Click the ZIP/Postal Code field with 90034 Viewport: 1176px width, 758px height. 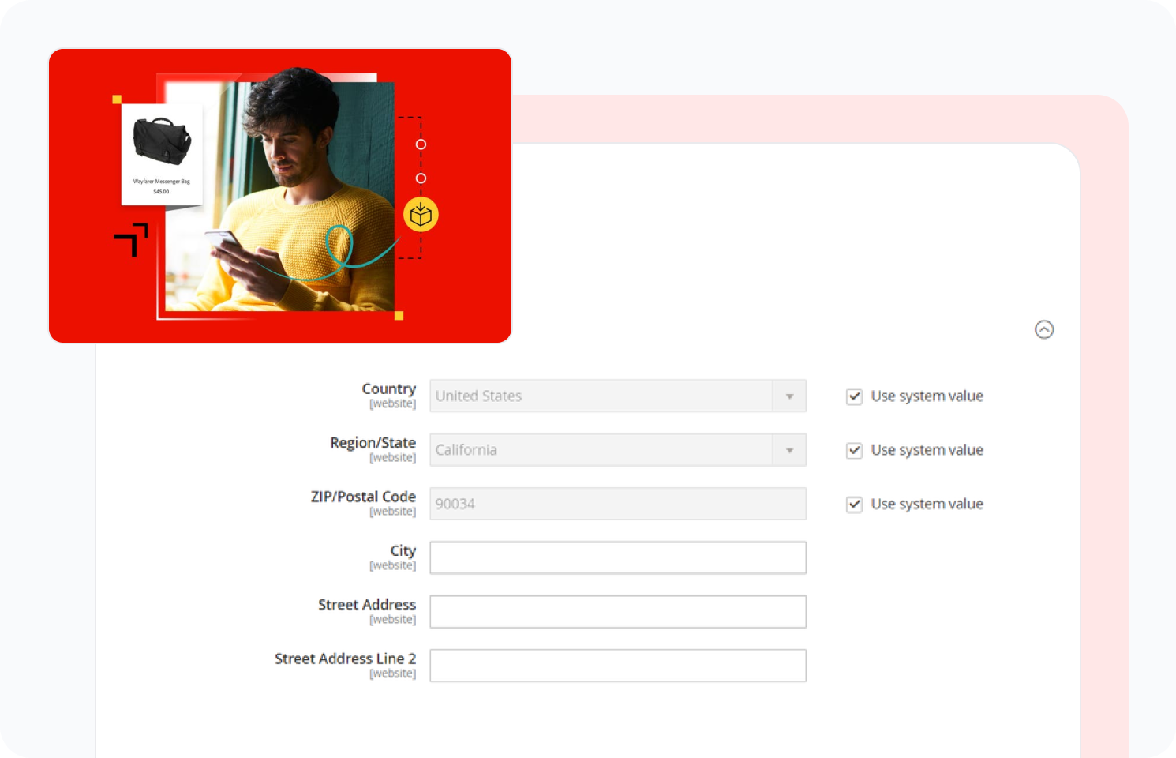[618, 504]
